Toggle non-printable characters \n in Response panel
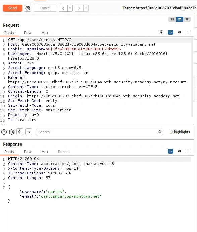 coord(179,151)
